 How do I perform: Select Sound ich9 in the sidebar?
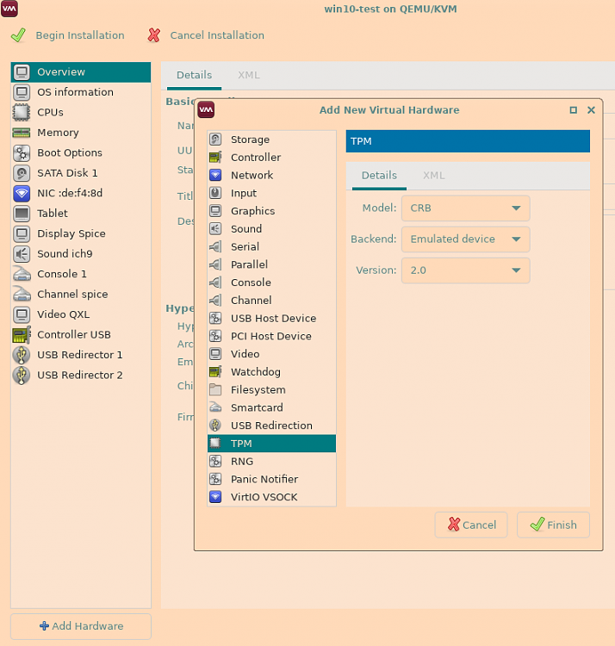pyautogui.click(x=81, y=254)
